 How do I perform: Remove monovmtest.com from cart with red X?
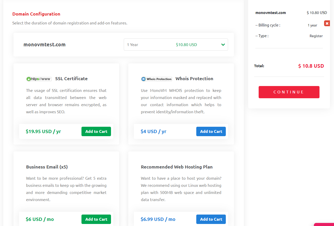327,23
